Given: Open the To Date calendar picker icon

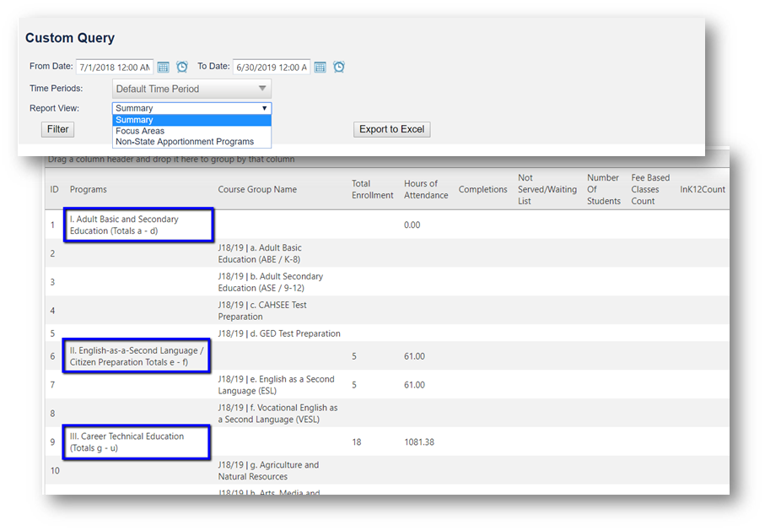Looking at the screenshot, I should coord(321,67).
